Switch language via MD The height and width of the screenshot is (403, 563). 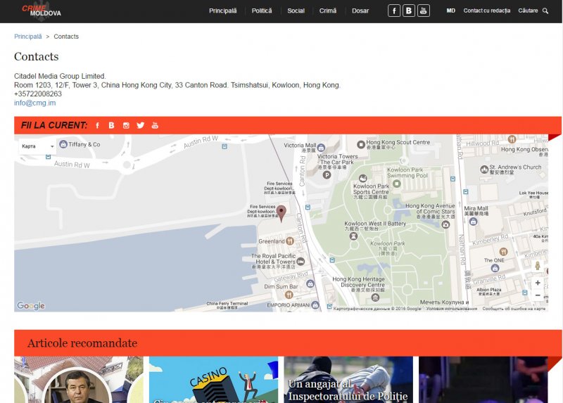450,11
